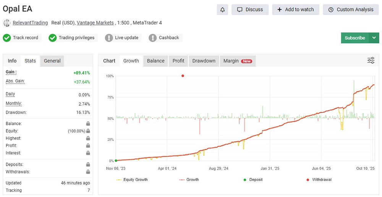Open the Custom Analysis panel
Screen dimensions: 382x197
point(351,10)
